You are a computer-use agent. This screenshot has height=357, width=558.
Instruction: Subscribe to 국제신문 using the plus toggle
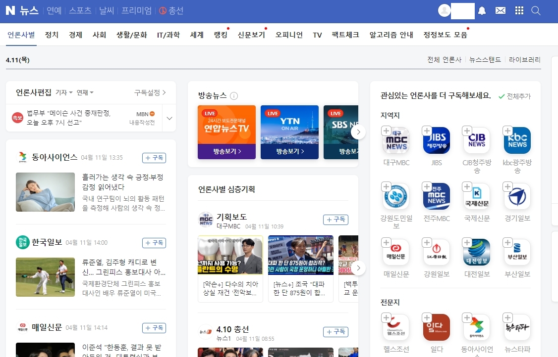(x=467, y=186)
